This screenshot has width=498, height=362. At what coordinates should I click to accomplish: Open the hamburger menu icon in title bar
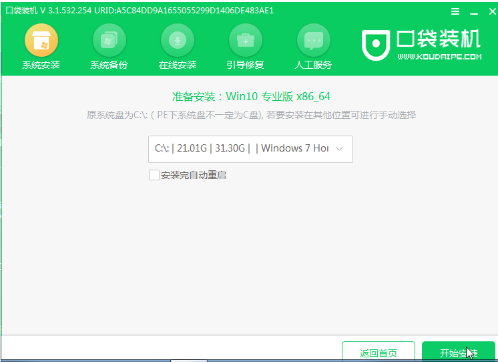pos(455,11)
